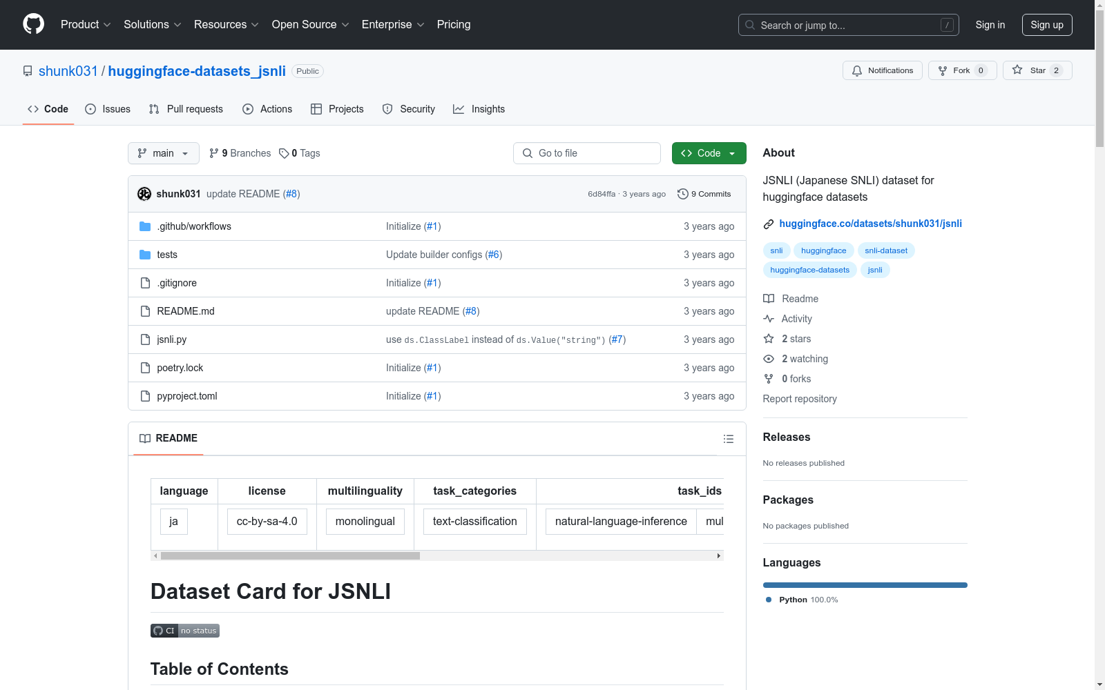Star the repository

point(1037,70)
